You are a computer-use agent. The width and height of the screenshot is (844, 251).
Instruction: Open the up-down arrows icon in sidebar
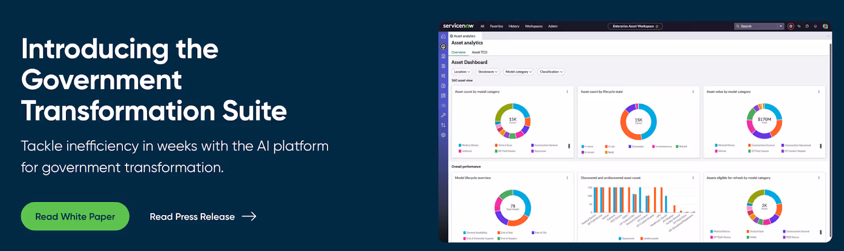443,125
